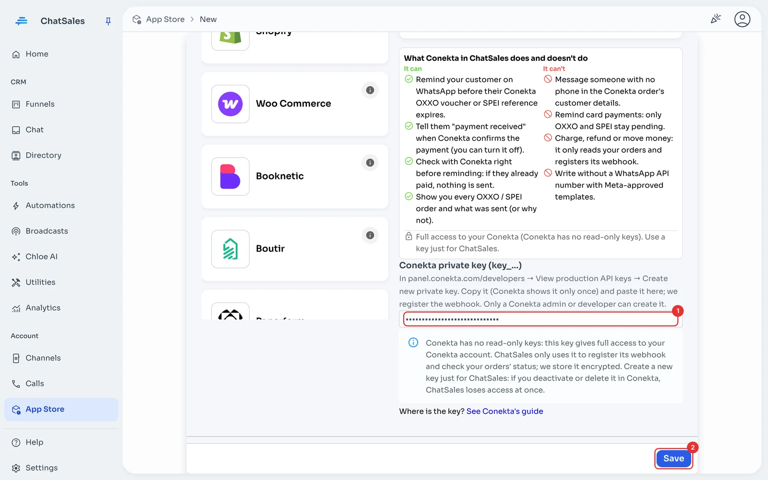Focus the Conekta private key field
768x480 pixels.
(x=540, y=319)
